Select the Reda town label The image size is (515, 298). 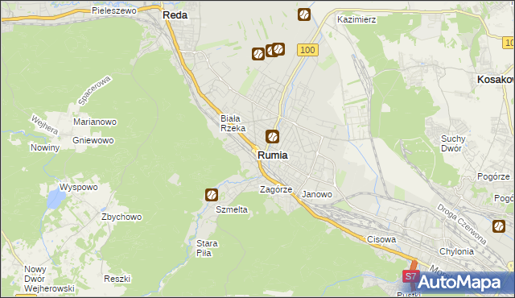pos(175,15)
